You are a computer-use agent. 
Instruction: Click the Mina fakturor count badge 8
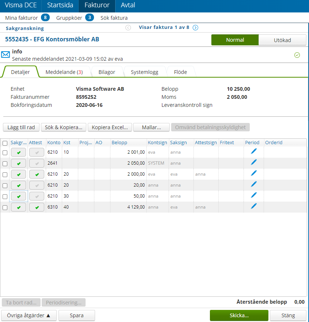[x=45, y=18]
